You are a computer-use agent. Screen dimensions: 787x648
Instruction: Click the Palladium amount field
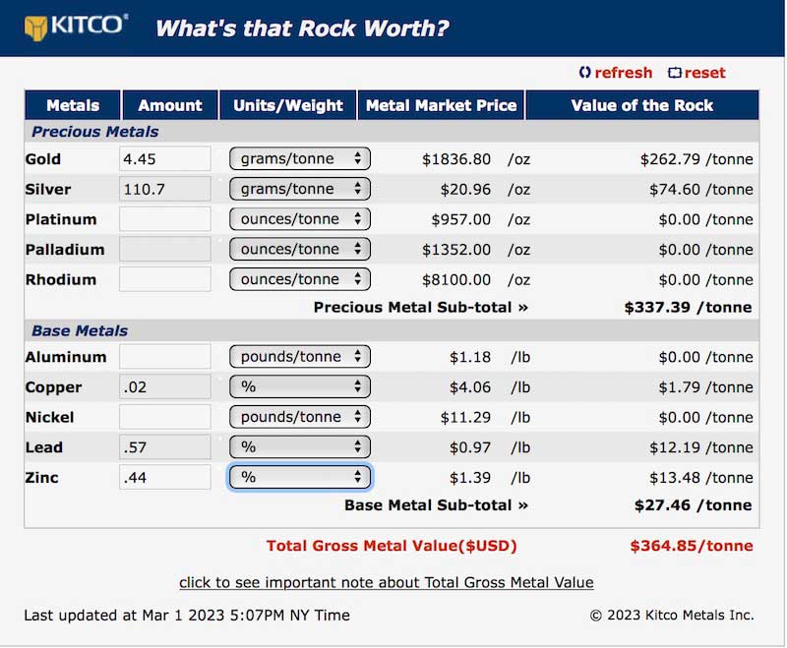[x=165, y=250]
